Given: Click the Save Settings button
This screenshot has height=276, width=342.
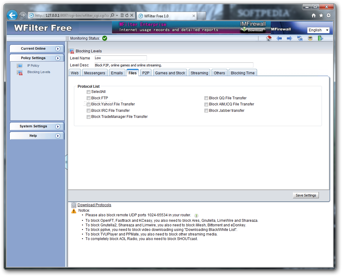Looking at the screenshot, I should 306,195.
